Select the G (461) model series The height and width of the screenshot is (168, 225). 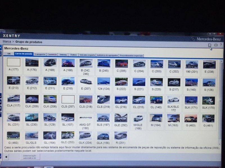click(x=208, y=122)
